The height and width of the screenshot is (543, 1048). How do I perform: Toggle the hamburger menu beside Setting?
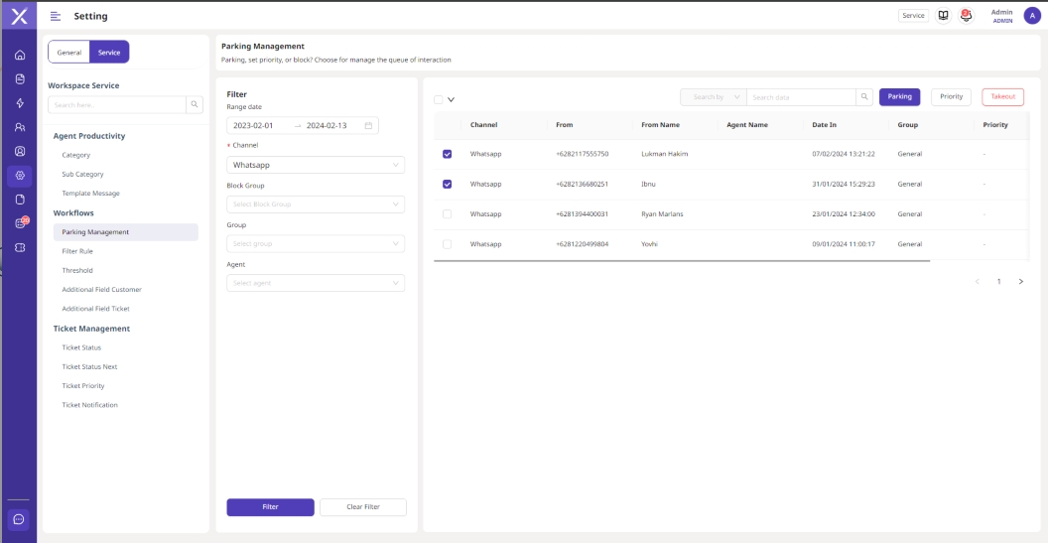click(x=56, y=16)
